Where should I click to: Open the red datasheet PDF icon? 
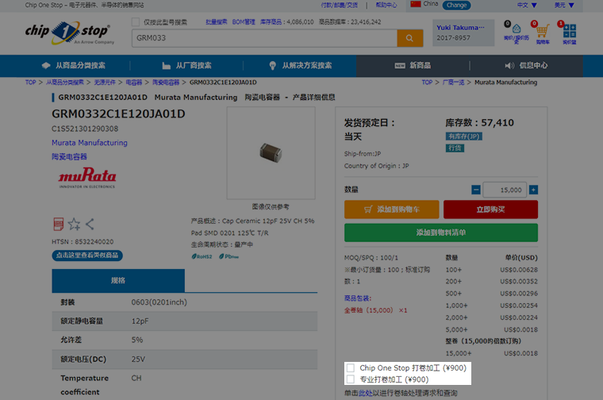(x=59, y=225)
